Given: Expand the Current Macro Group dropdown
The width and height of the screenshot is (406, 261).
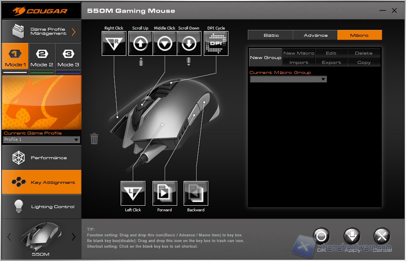Looking at the screenshot, I should coord(288,80).
